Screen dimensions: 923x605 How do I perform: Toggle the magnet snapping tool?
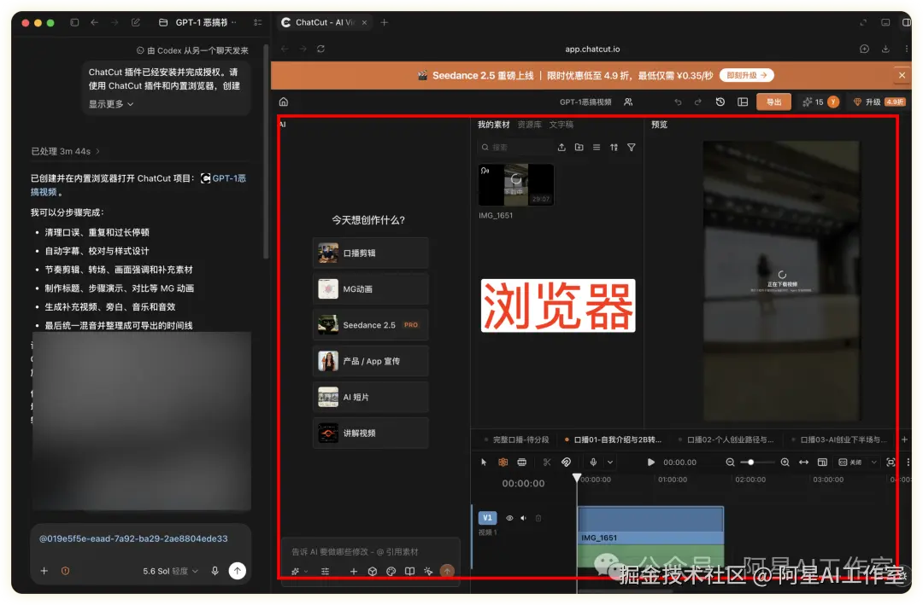point(566,462)
